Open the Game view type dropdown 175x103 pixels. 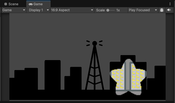coord(14,10)
